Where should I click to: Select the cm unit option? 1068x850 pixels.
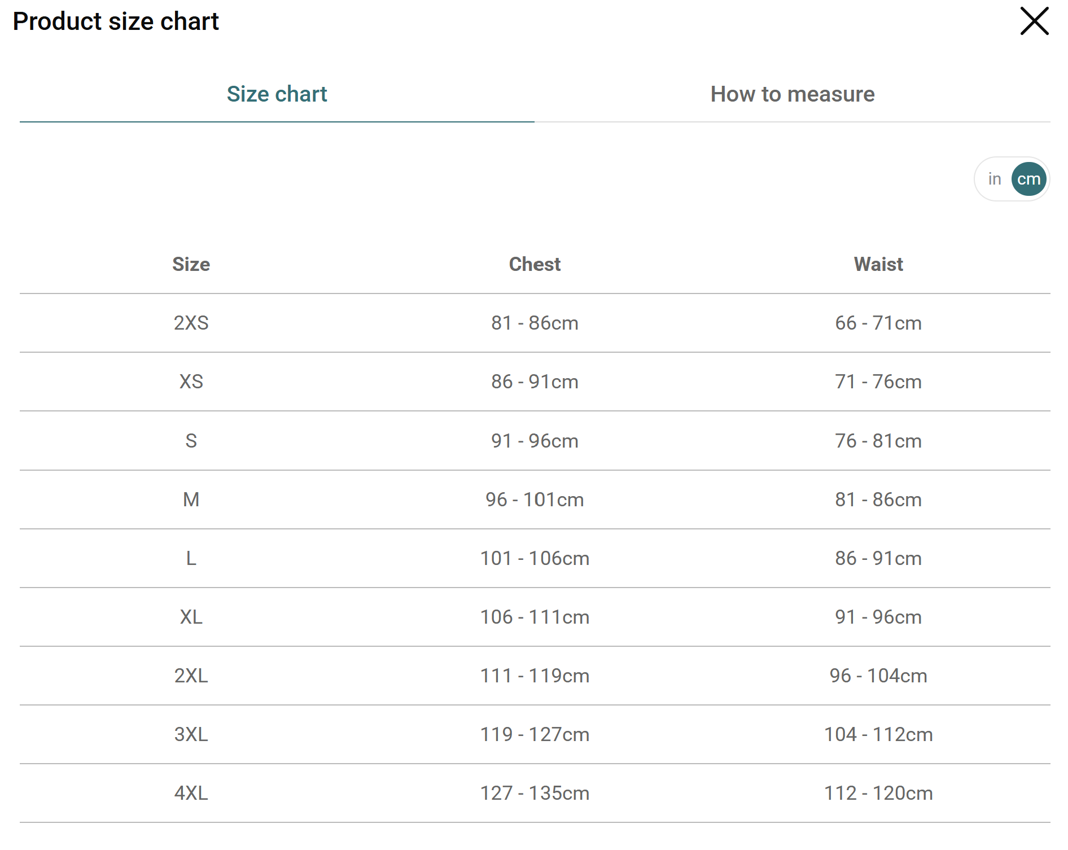(1028, 179)
